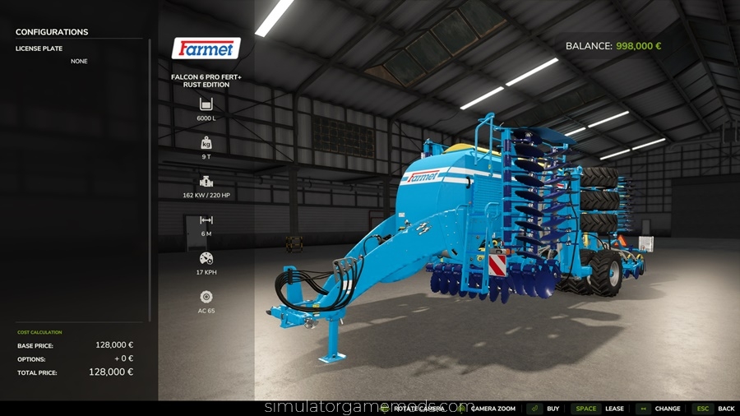Click the working width icon above 6 M
The image size is (740, 416).
(206, 220)
